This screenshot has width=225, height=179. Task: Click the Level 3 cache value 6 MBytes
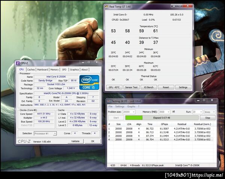(x=77, y=125)
